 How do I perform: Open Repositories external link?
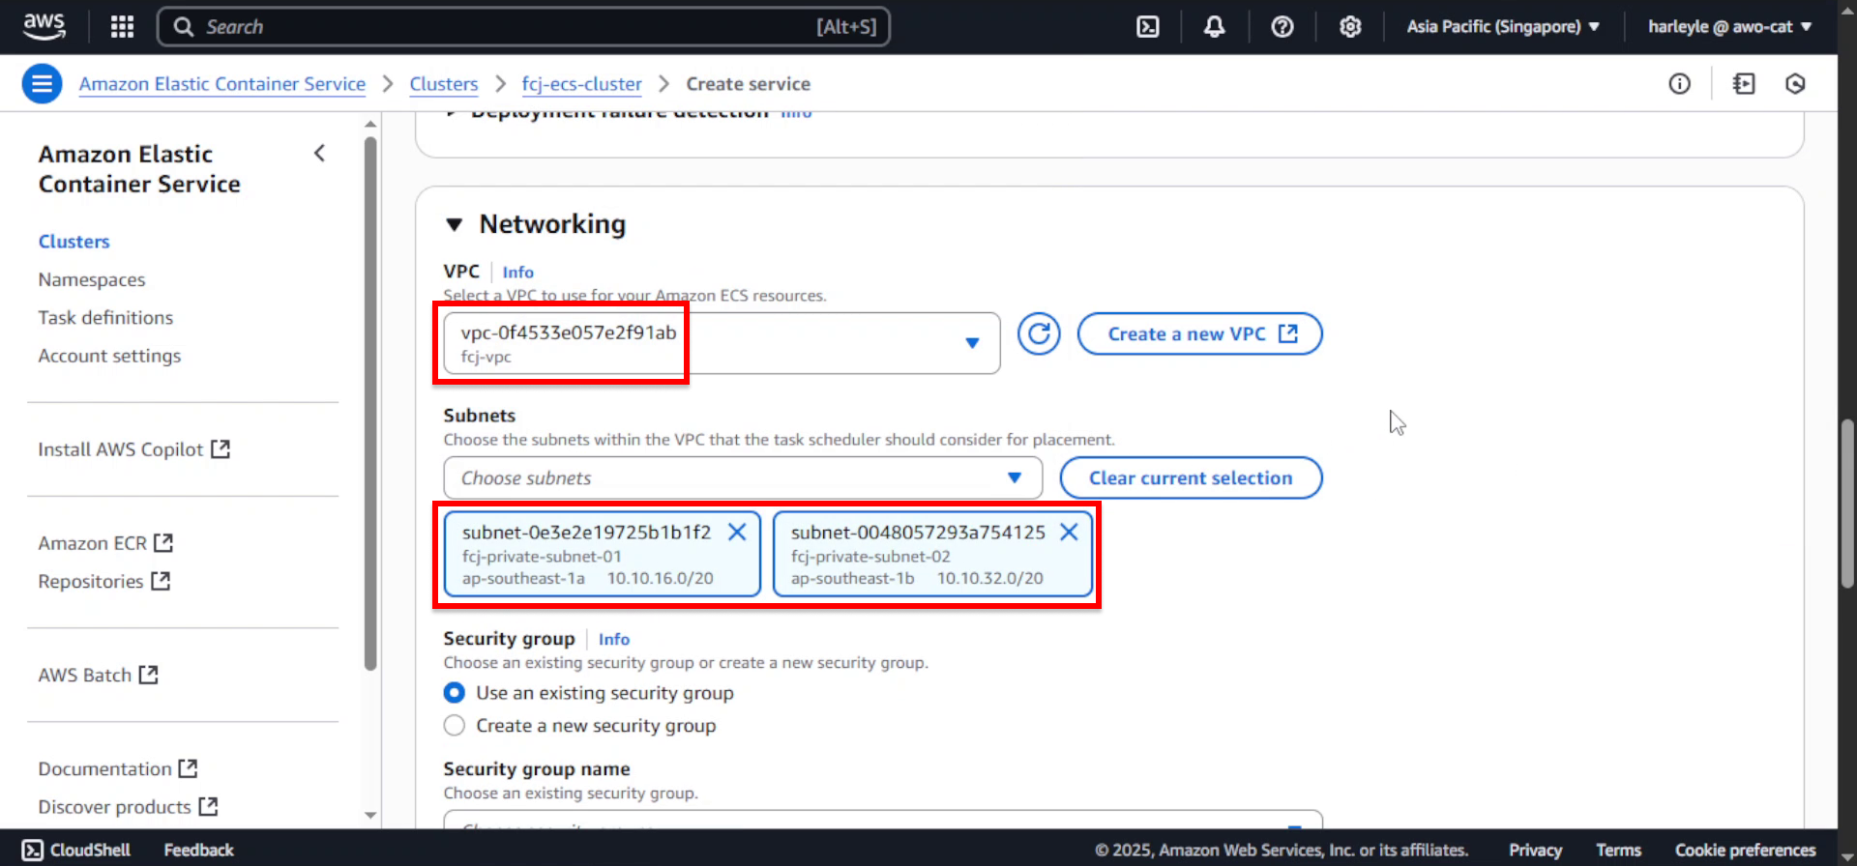coord(104,581)
